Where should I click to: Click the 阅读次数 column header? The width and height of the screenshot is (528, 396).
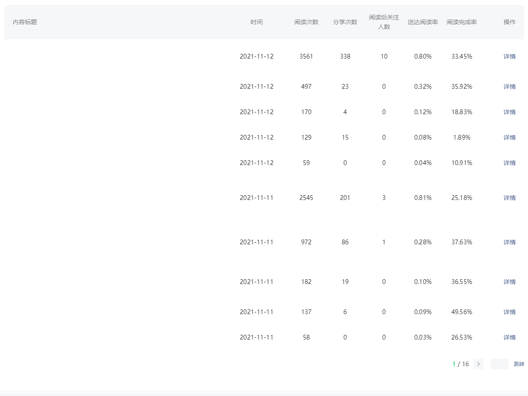[x=306, y=22]
